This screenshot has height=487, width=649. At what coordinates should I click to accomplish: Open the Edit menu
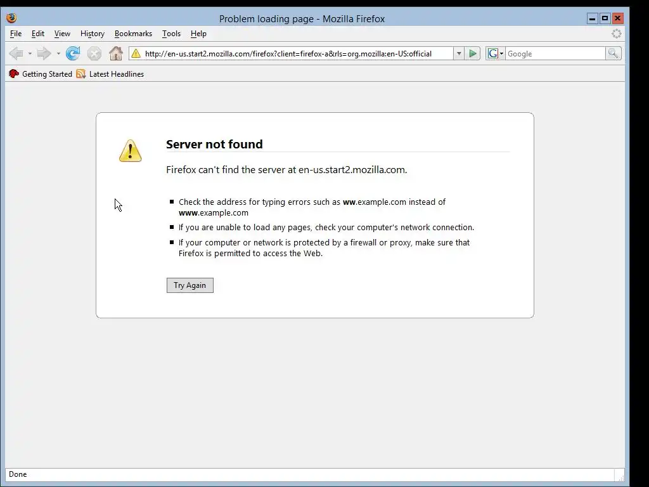(37, 34)
